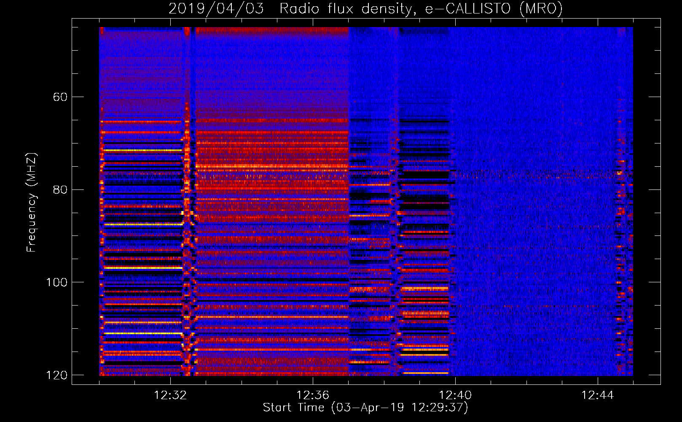This screenshot has width=682, height=422.
Task: Click the plot title "2019/04/03 Radio flux density, e-CALLISTO (MRO)"
Action: [x=365, y=8]
